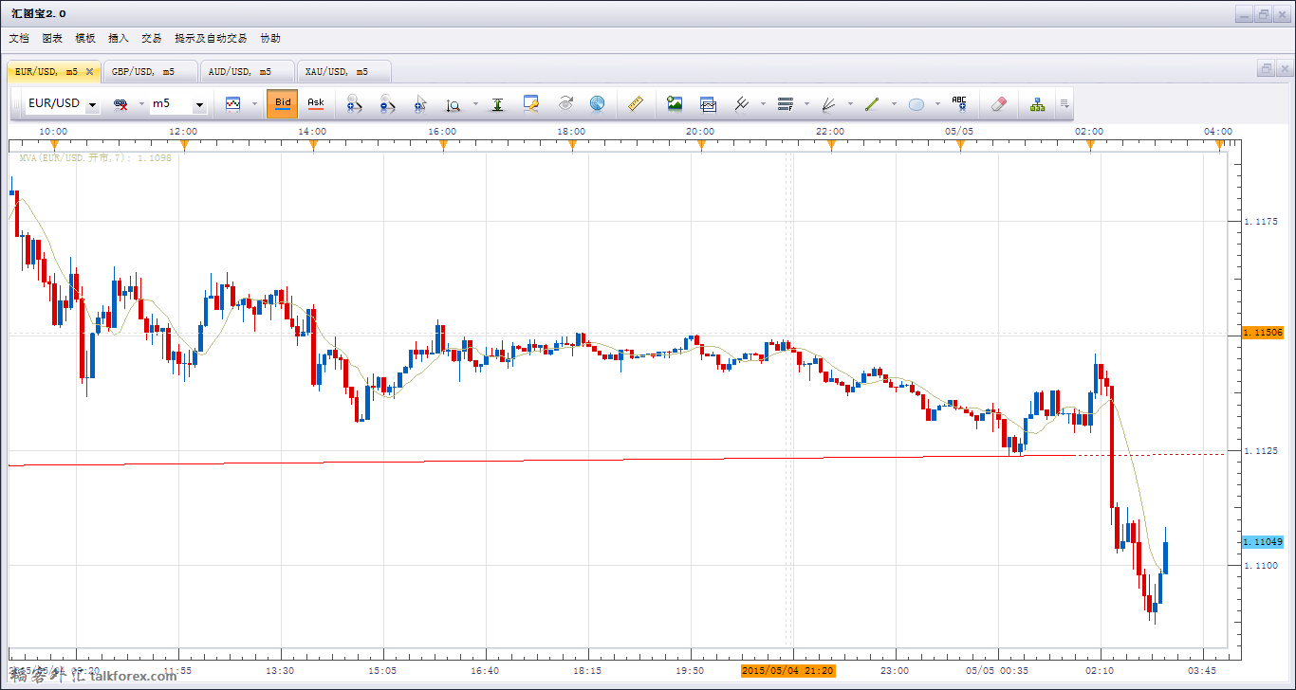Close the EUR/USD, m5 tab
The image size is (1296, 690).
(89, 71)
